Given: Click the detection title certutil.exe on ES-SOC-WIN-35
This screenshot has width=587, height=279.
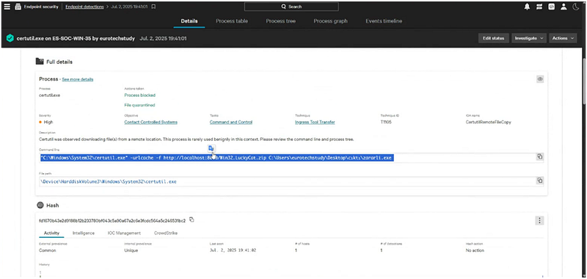Looking at the screenshot, I should point(76,38).
